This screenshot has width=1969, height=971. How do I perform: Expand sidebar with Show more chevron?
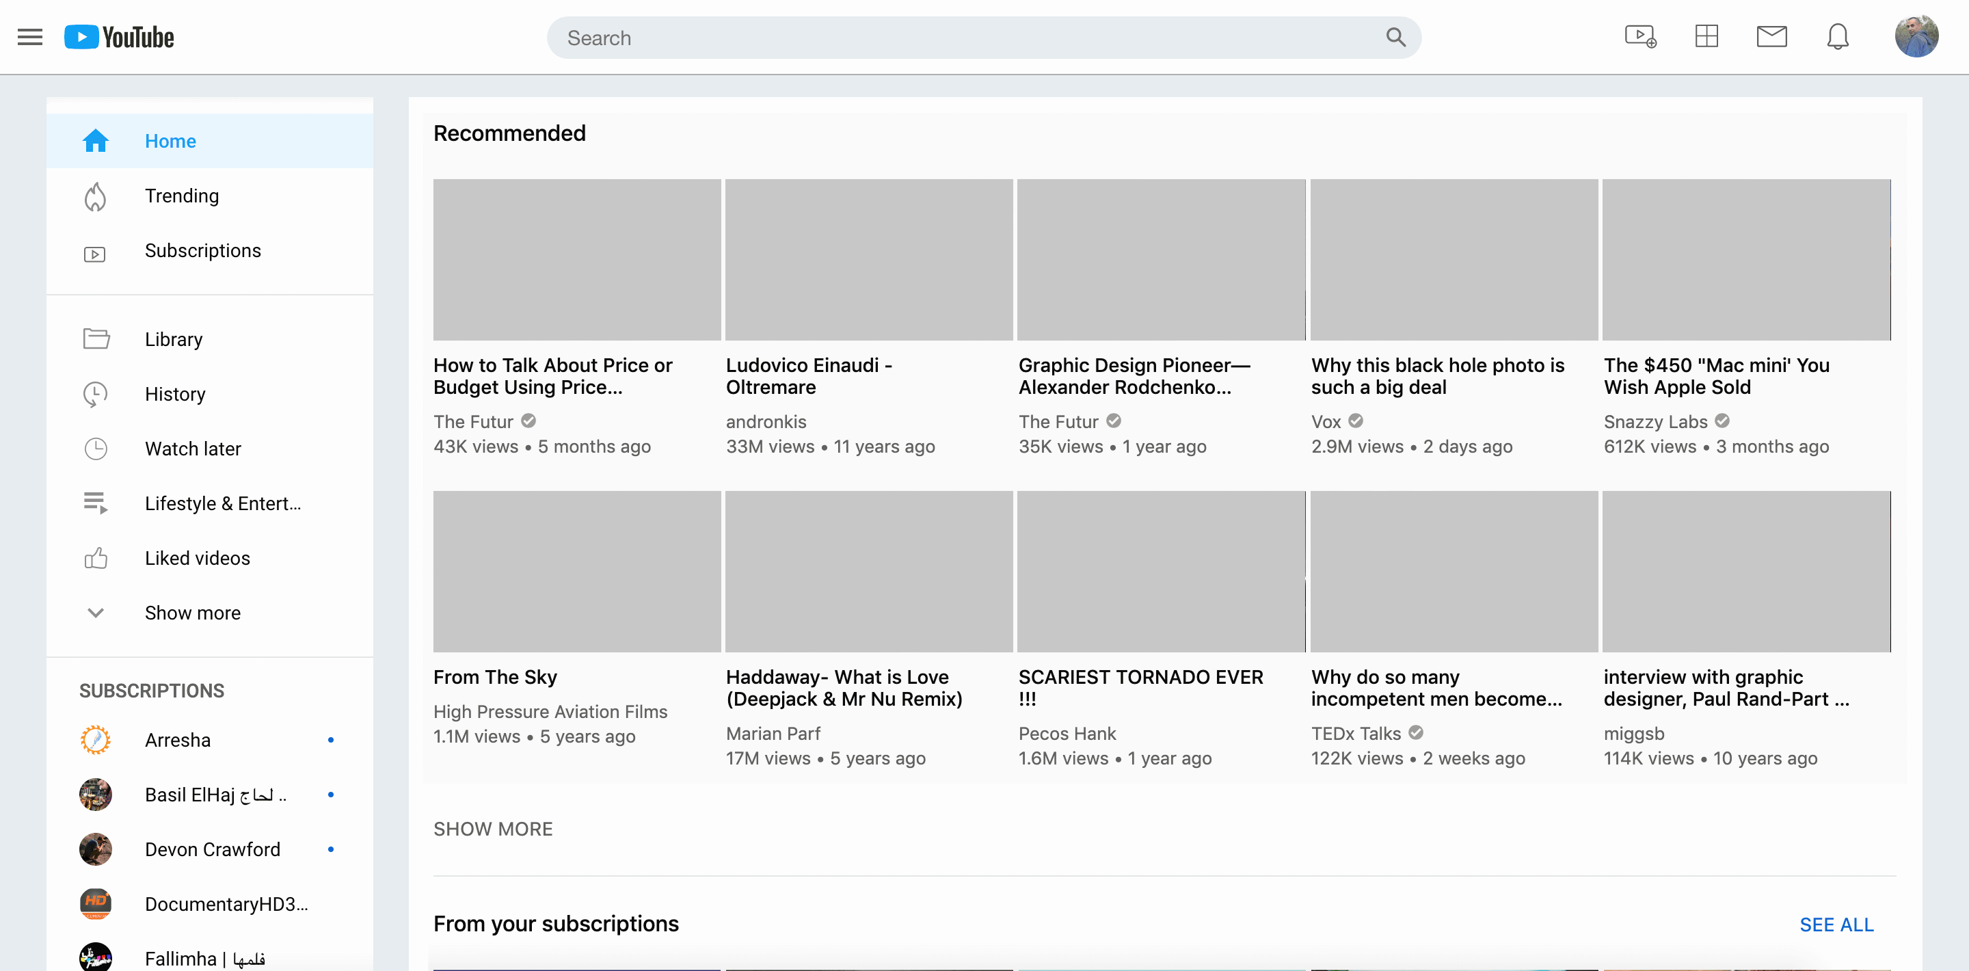tap(96, 613)
